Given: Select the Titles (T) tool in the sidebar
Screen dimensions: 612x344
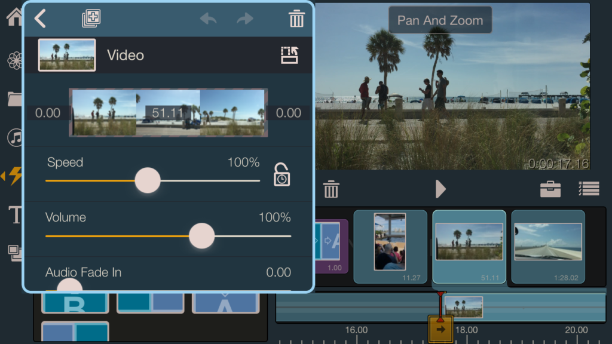Looking at the screenshot, I should click(14, 215).
